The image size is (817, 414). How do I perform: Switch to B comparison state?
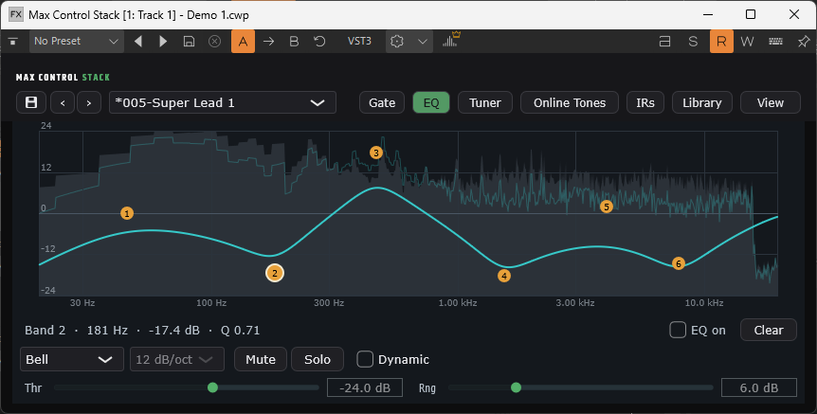pos(294,41)
